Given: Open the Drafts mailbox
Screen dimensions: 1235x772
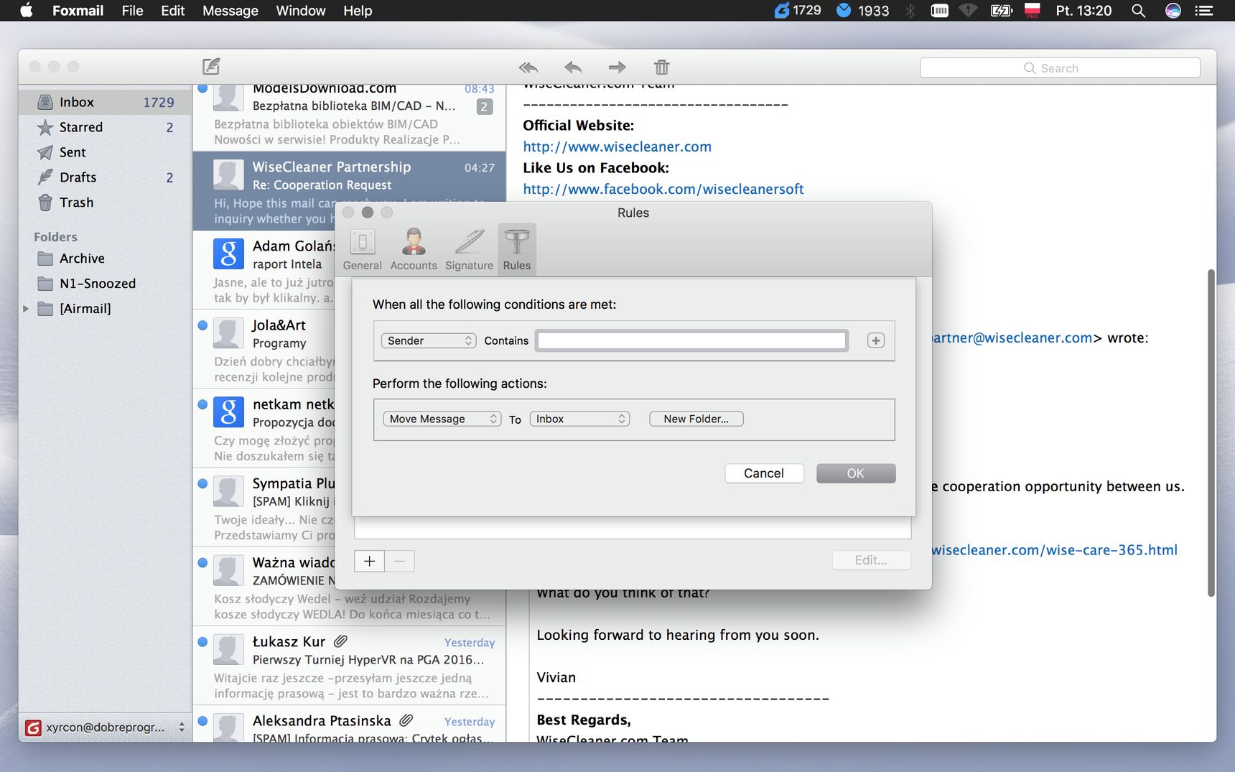Looking at the screenshot, I should [106, 177].
